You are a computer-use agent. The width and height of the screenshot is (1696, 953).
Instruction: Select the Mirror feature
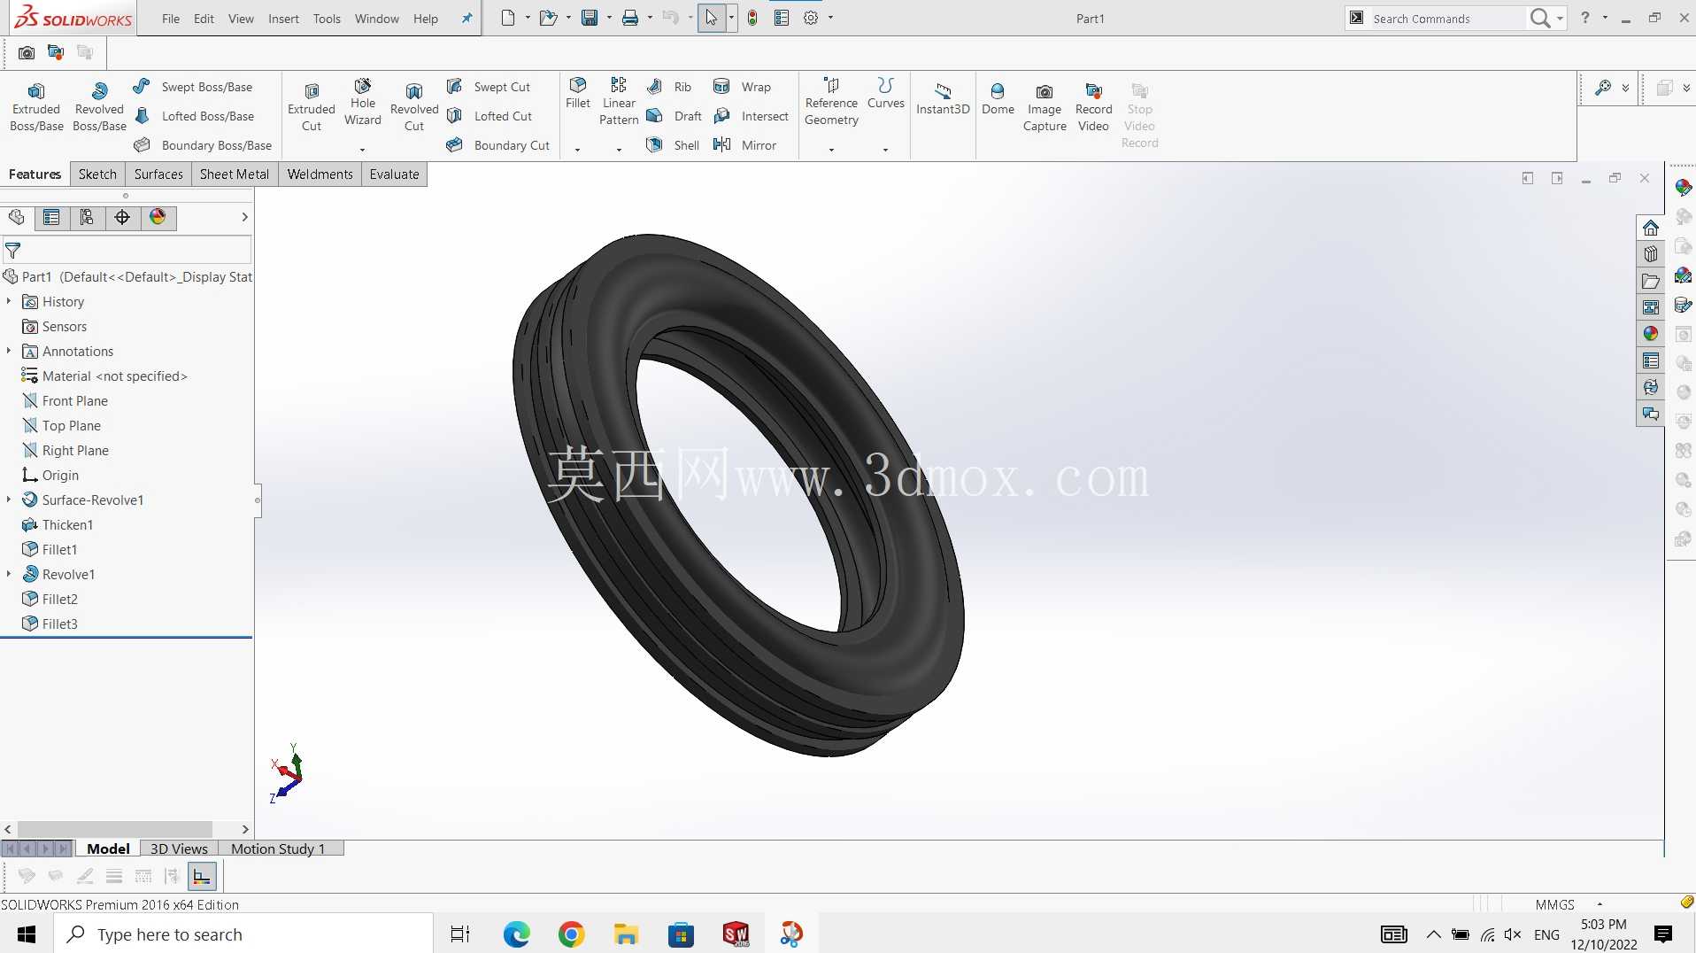[x=745, y=145]
